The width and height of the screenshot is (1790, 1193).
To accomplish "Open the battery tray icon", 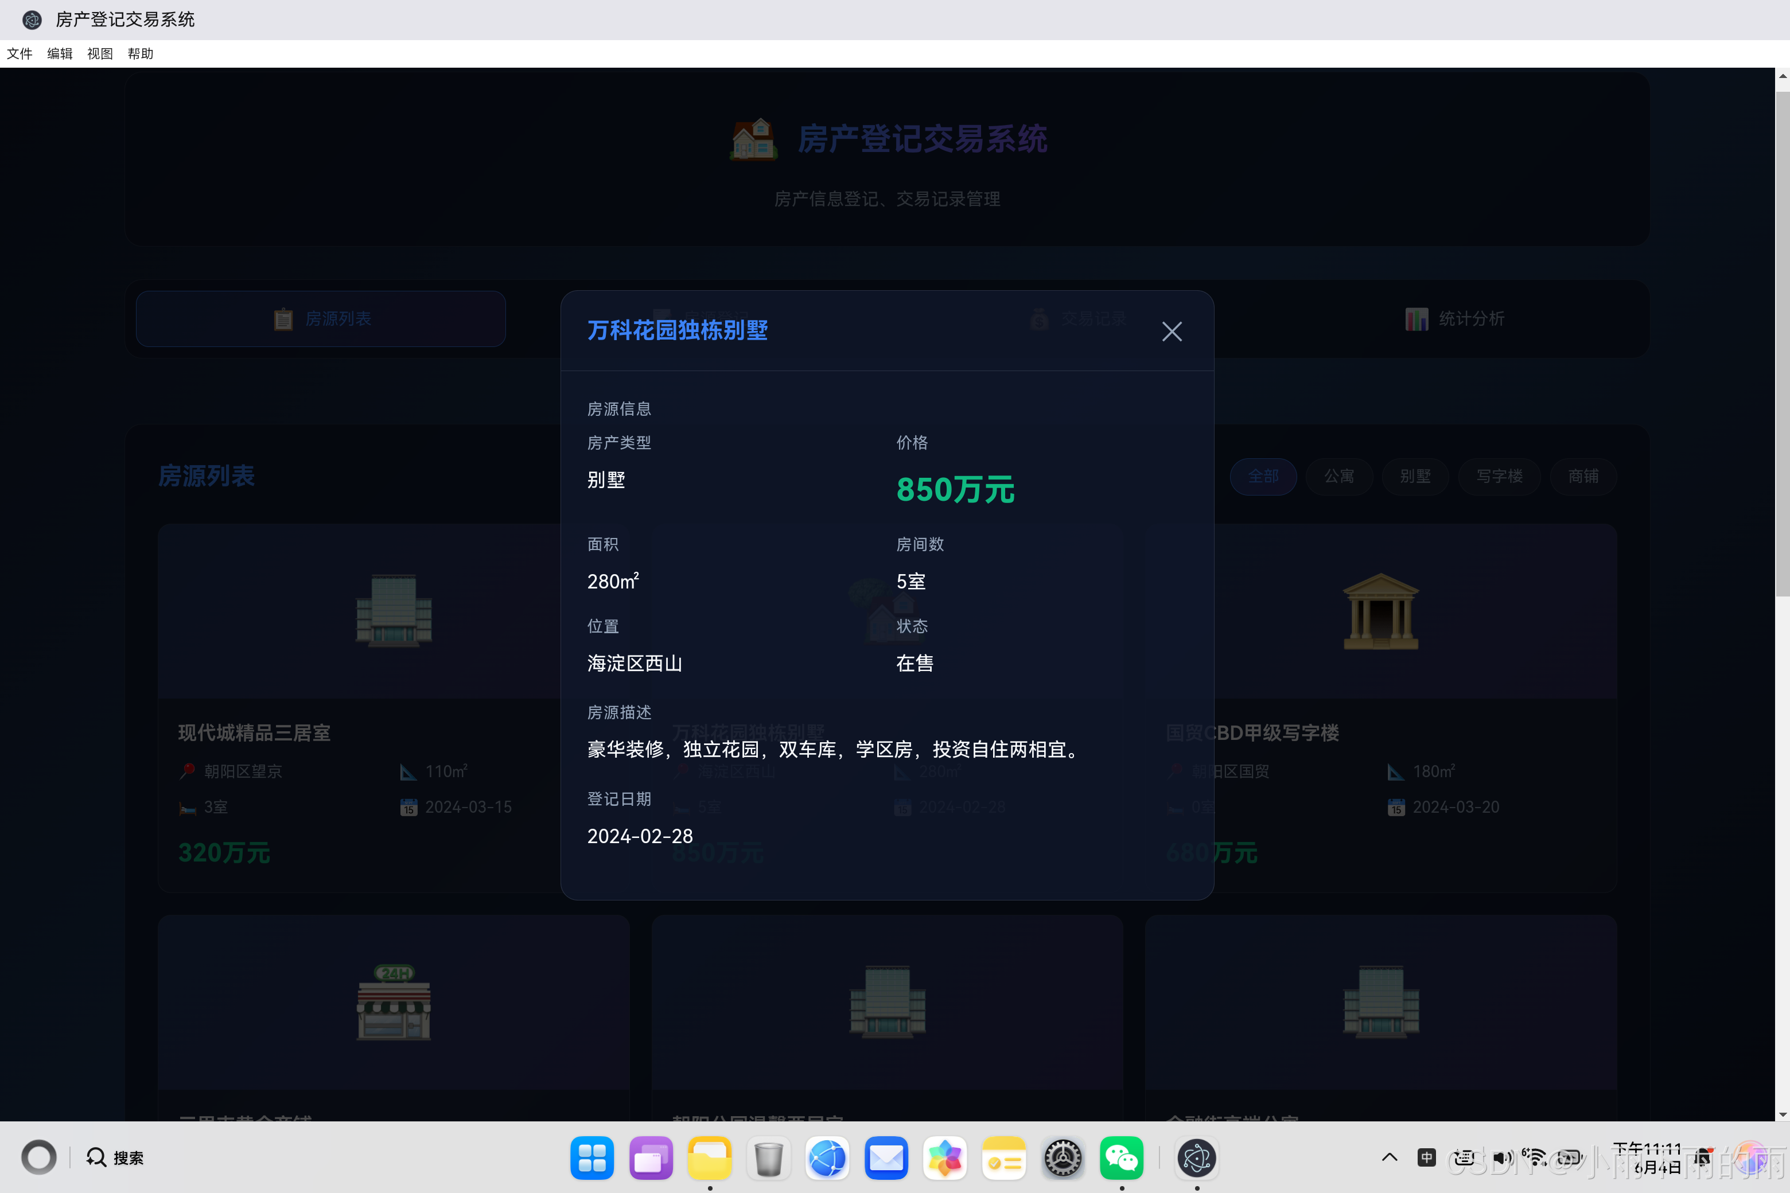I will pos(1570,1157).
